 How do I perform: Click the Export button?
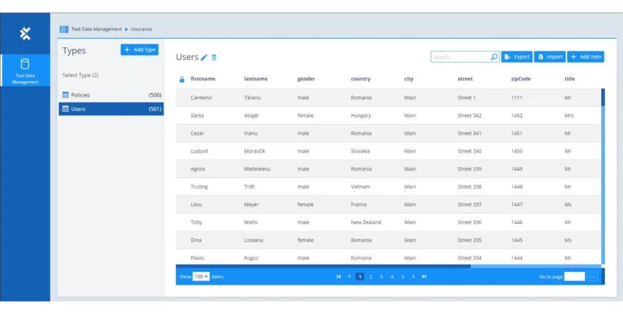pyautogui.click(x=517, y=57)
